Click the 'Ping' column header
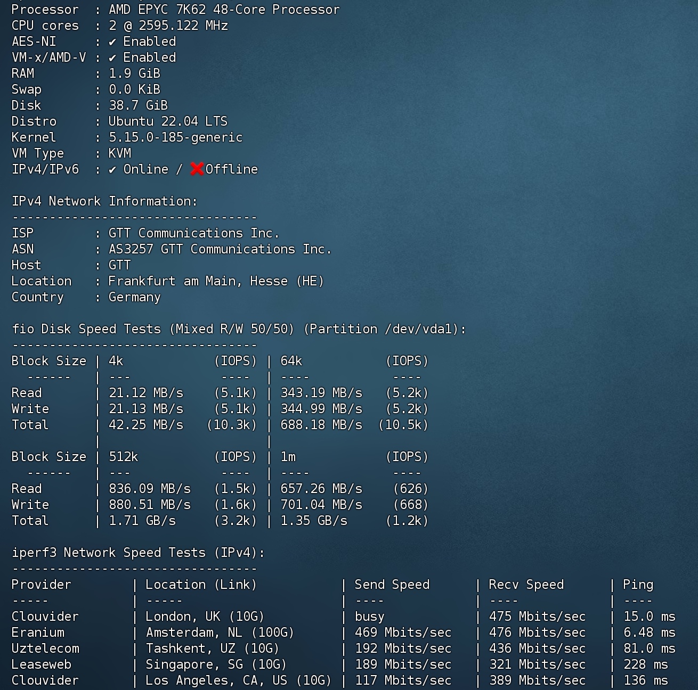Screen dimensions: 698x690 coord(638,585)
